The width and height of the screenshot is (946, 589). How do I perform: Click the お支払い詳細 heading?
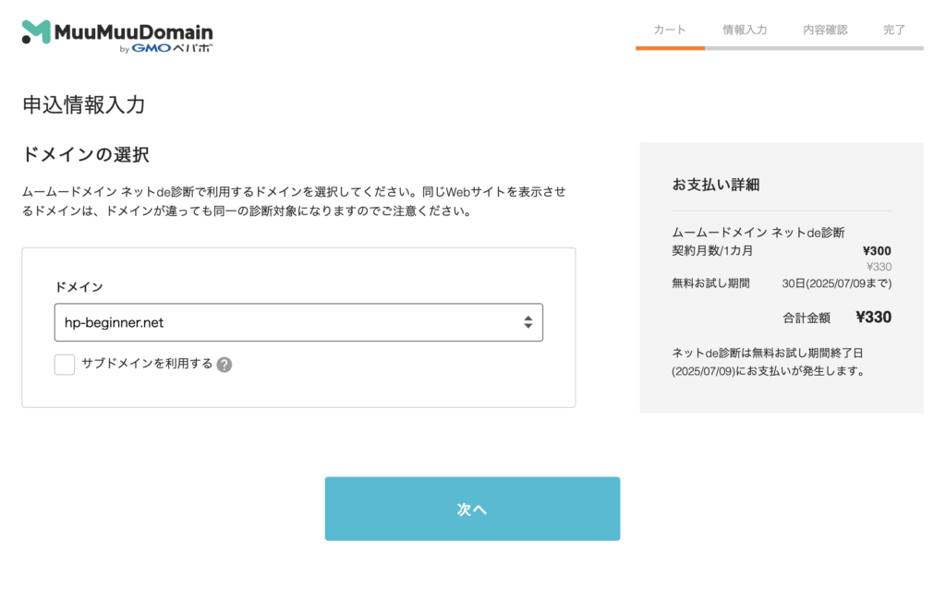715,185
